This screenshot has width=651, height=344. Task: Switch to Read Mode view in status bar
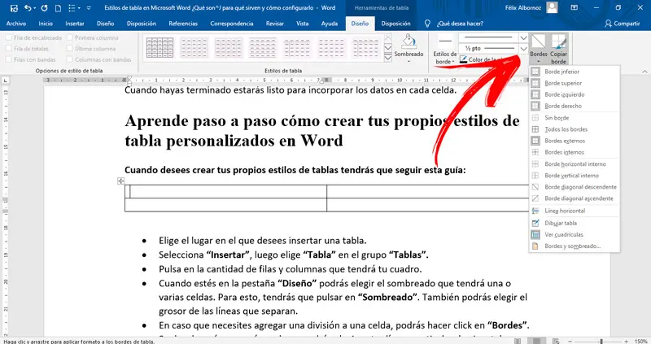(x=518, y=341)
